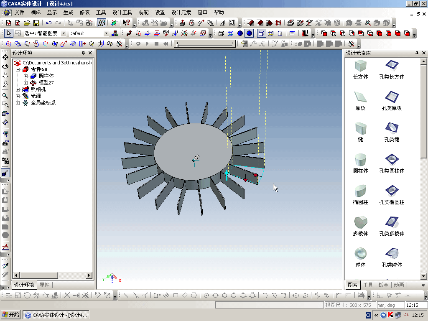Choose the 孔类键 slot hole element
The width and height of the screenshot is (428, 321).
[392, 132]
